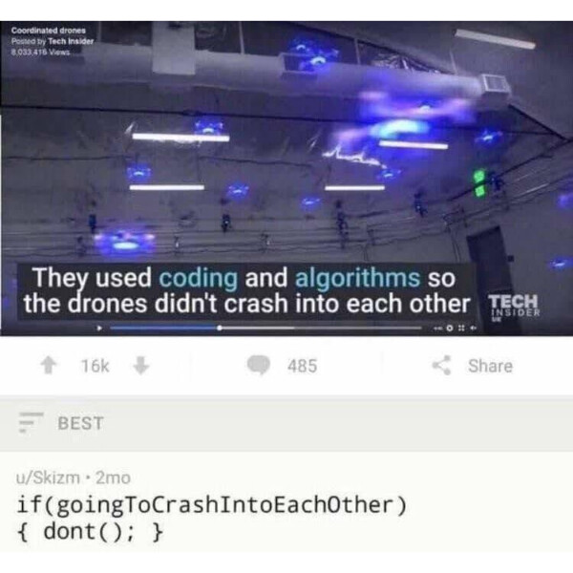Click the small quality icon left of the gear
This screenshot has height=573, width=573.
pyautogui.click(x=437, y=329)
